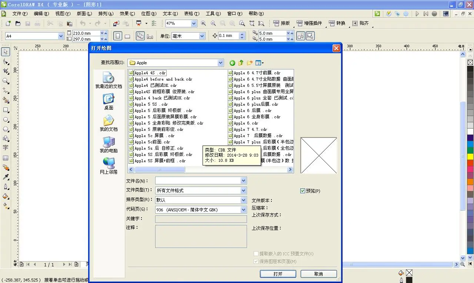Select file Apple 5 5S .cdr
This screenshot has width=474, height=283.
click(x=151, y=104)
